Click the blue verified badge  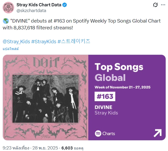[65, 5]
